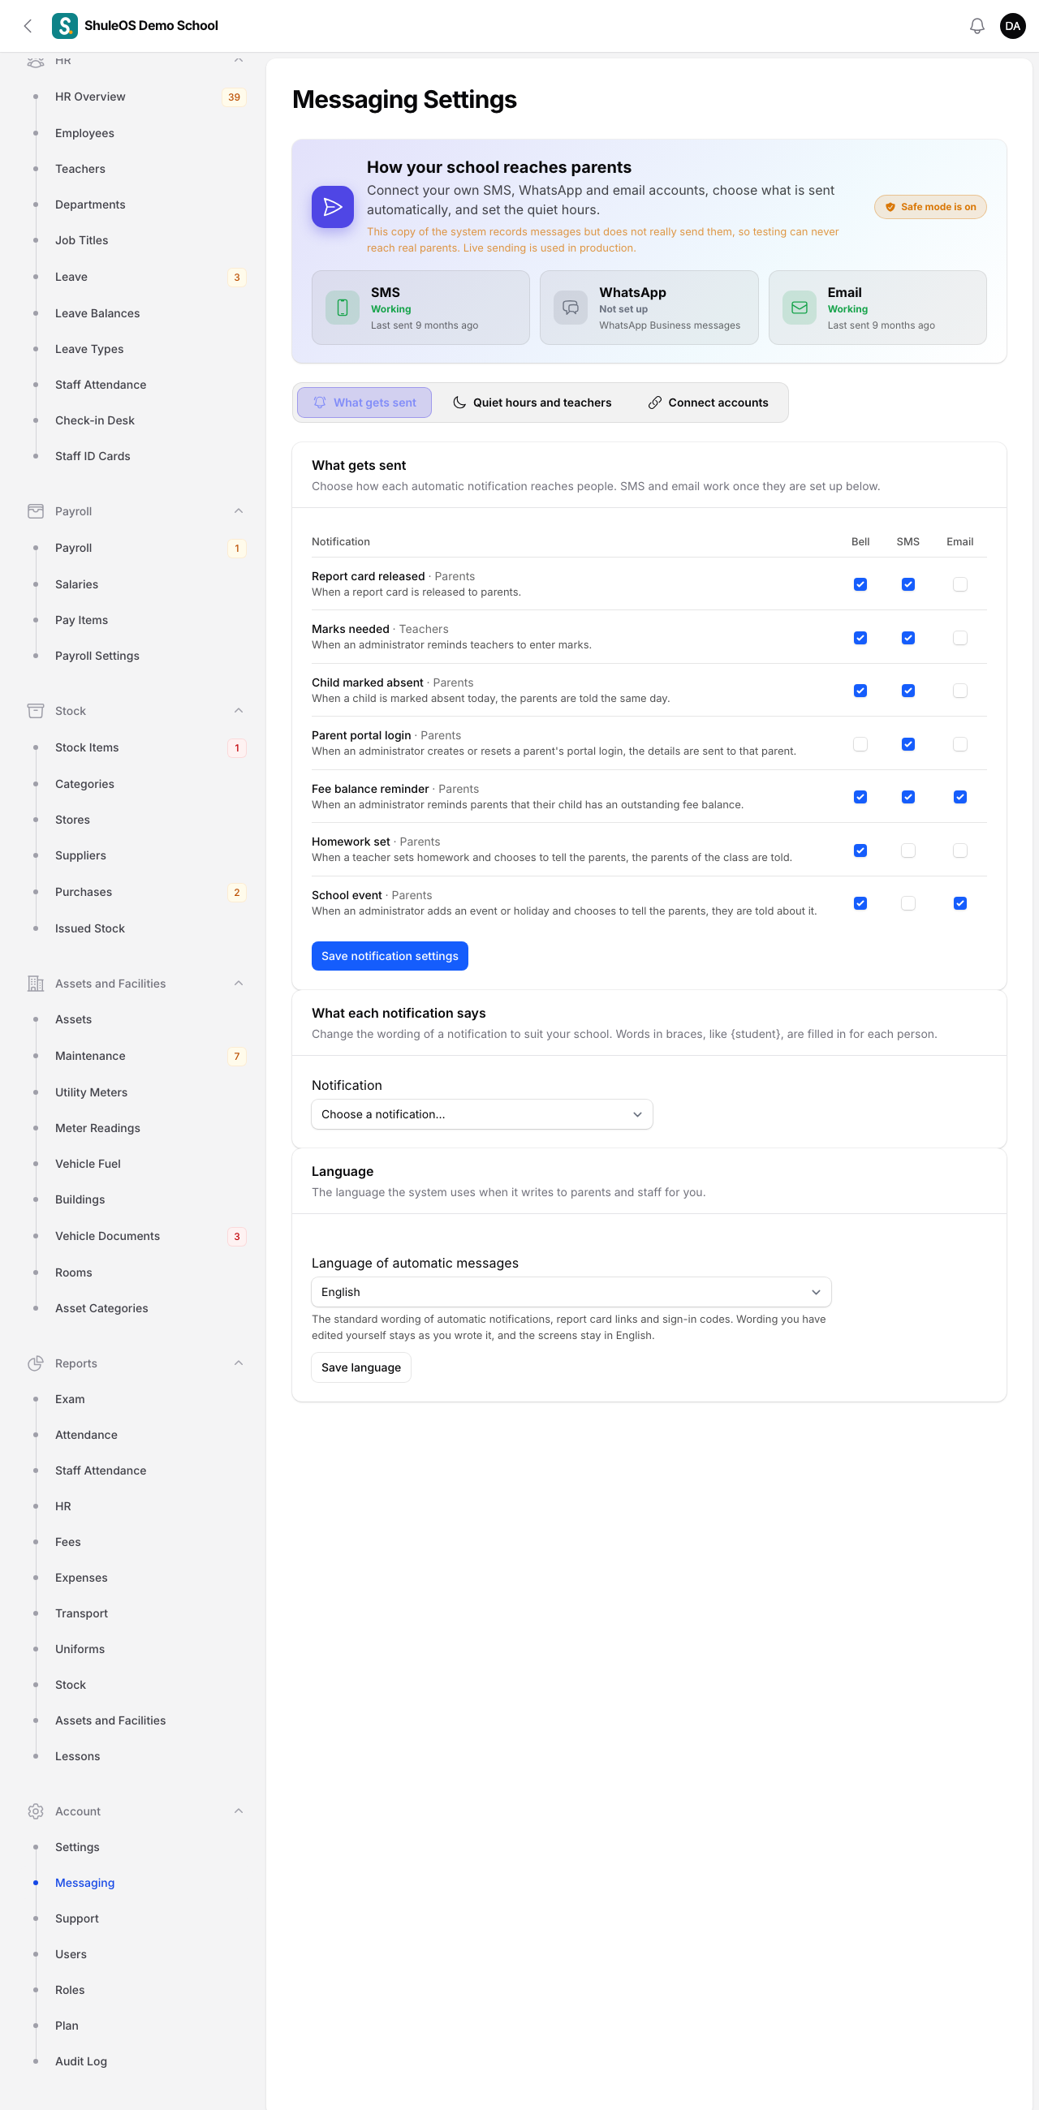Switch to the What gets sent tab
The width and height of the screenshot is (1039, 2110).
point(364,403)
